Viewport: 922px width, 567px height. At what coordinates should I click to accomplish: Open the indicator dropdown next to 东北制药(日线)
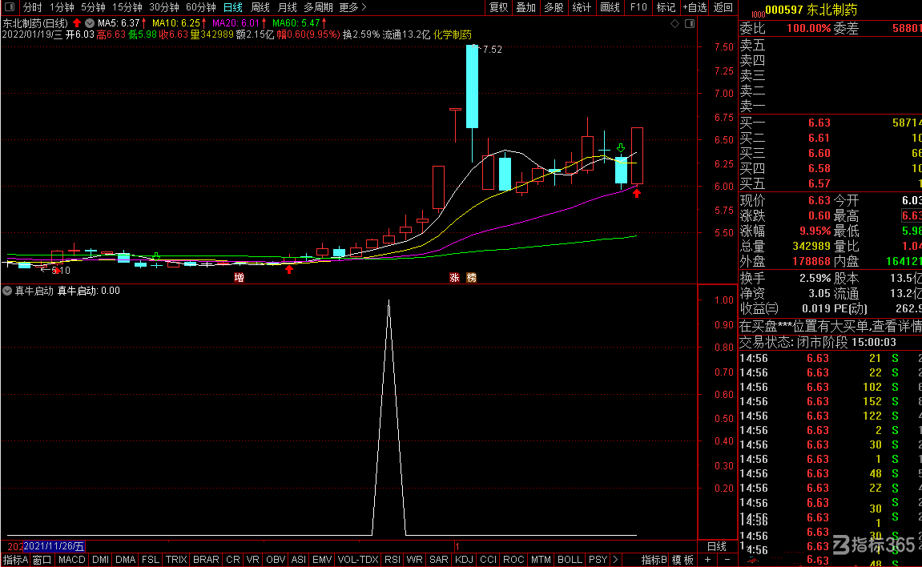90,23
